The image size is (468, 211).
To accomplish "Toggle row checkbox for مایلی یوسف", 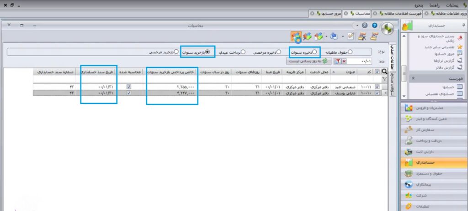I will (377, 93).
